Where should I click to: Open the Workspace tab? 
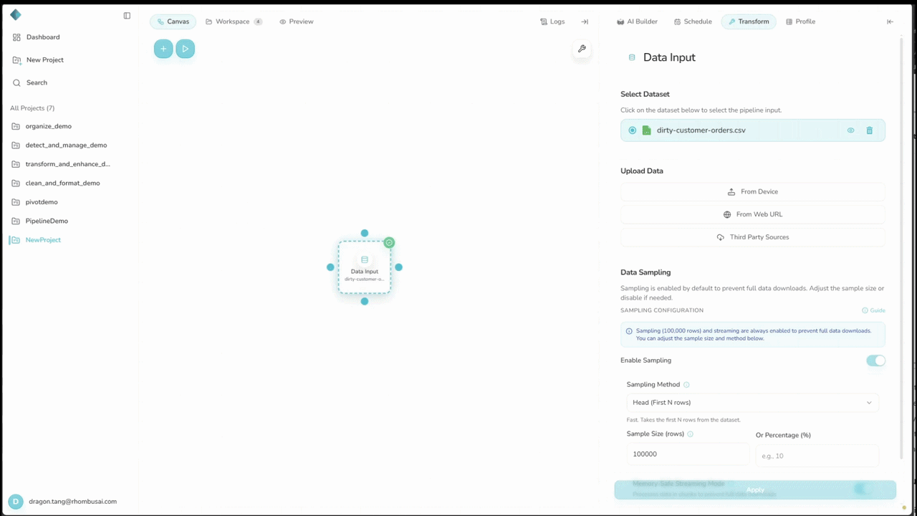pos(234,21)
